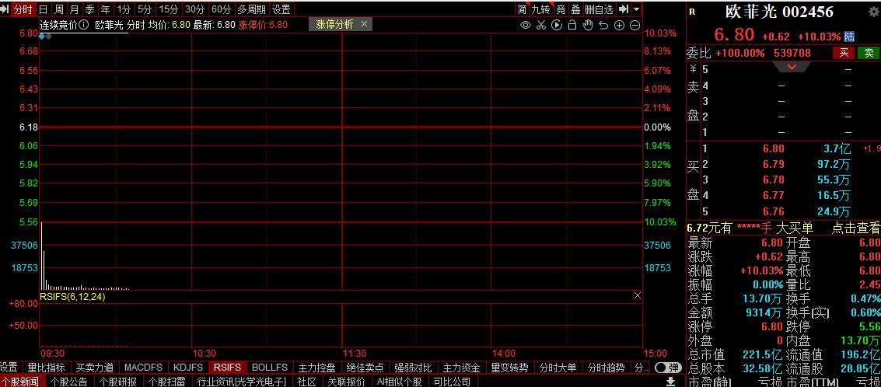The height and width of the screenshot is (387, 881).
Task: Select the MACDFS indicator tab
Action: coord(143,367)
